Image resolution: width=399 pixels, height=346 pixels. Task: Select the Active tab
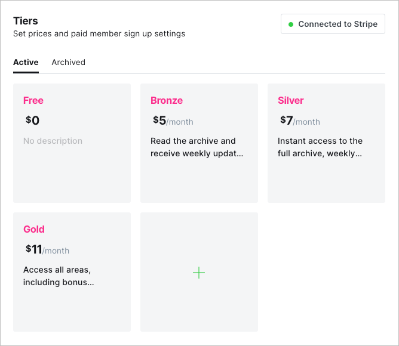pyautogui.click(x=26, y=62)
